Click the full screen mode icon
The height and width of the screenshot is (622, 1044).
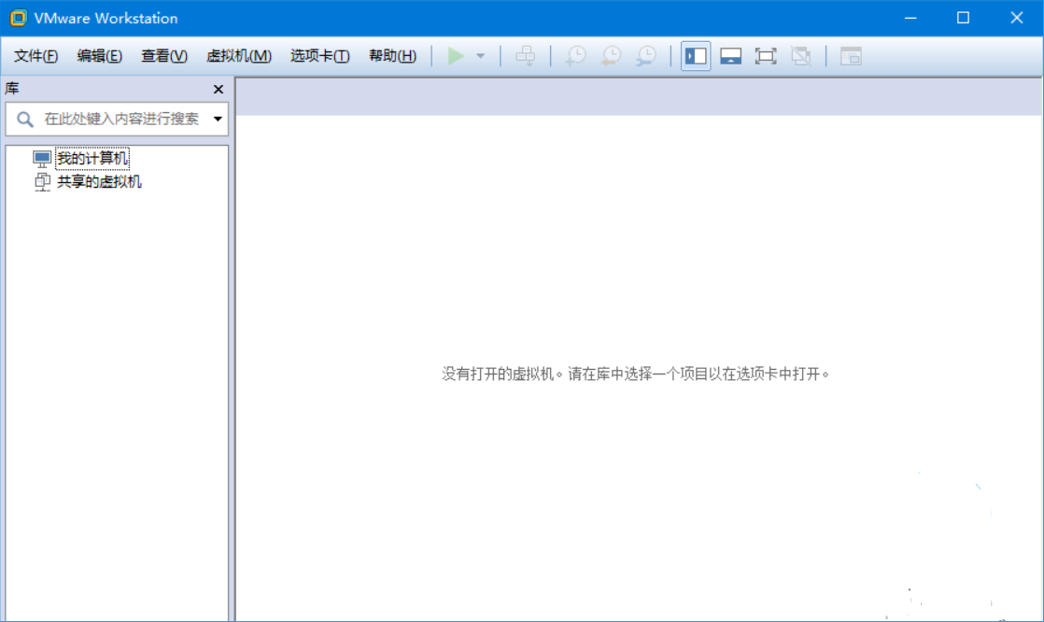coord(766,56)
